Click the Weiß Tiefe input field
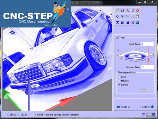 (x=148, y=44)
